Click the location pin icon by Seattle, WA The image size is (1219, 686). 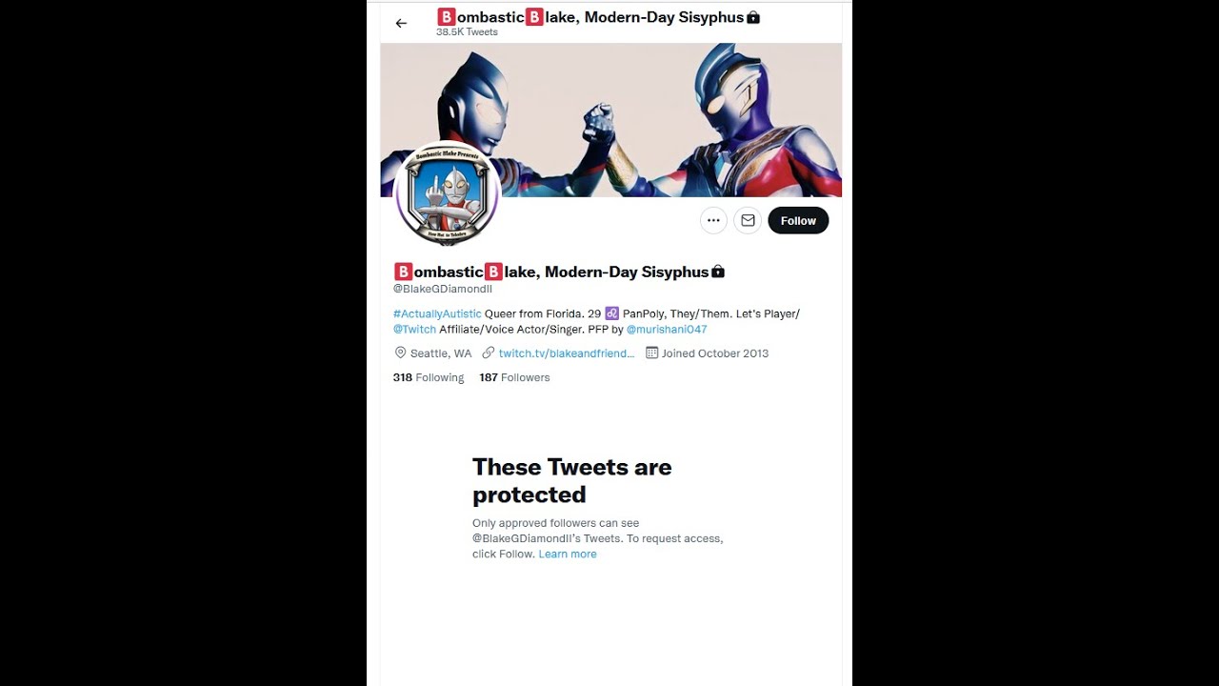(x=400, y=353)
